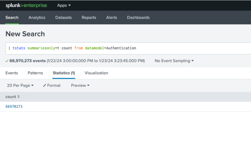Viewport: 251px width, 148px height.
Task: Click the 66970273 count result value
Action: [14, 107]
